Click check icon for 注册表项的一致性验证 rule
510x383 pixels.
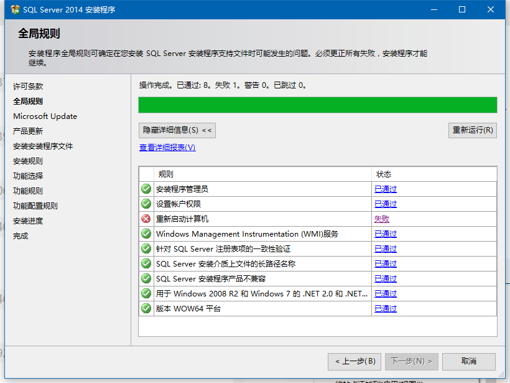(146, 249)
